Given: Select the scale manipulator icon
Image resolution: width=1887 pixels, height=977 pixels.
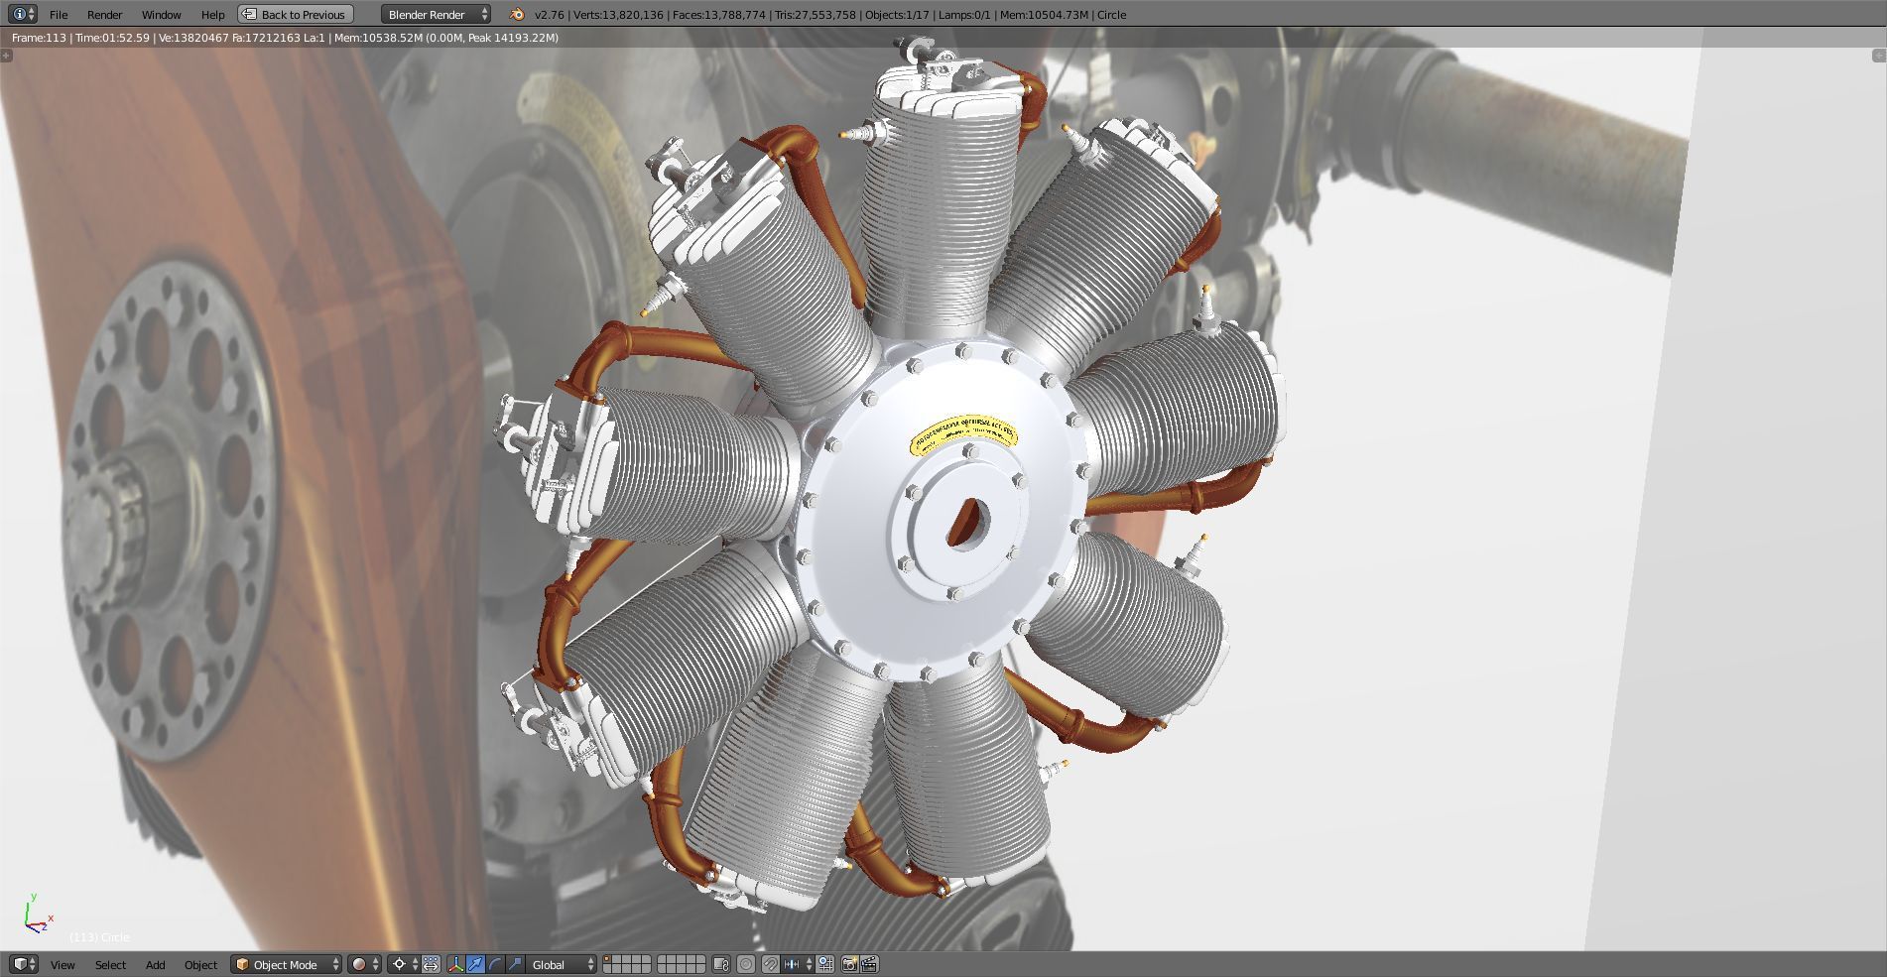Looking at the screenshot, I should pos(515,964).
